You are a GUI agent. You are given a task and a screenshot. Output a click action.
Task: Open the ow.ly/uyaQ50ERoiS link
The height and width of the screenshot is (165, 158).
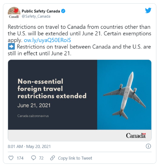[47, 40]
